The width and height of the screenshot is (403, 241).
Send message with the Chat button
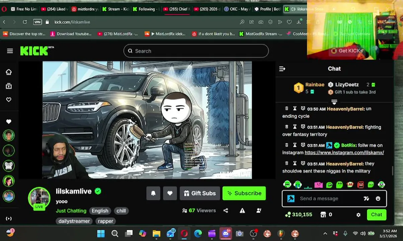[377, 215]
